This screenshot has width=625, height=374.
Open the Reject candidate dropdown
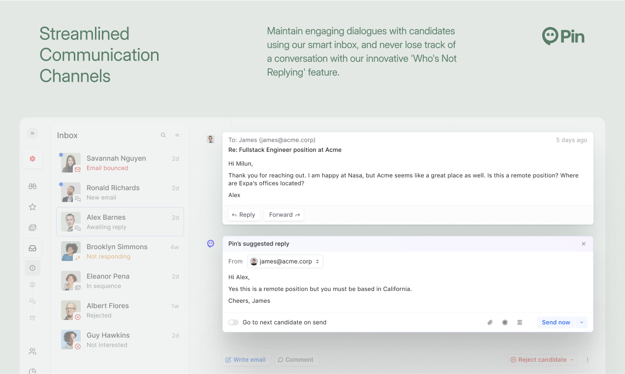click(542, 360)
